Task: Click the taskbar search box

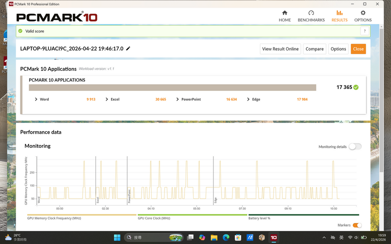Action: click(154, 238)
